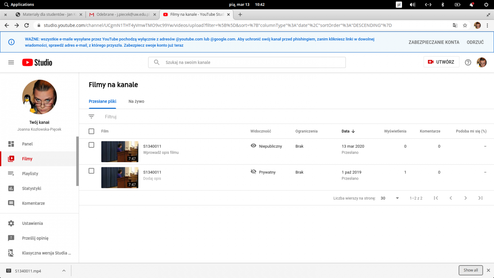494x278 pixels.
Task: Toggle the select-all videos checkbox
Action: tap(91, 131)
